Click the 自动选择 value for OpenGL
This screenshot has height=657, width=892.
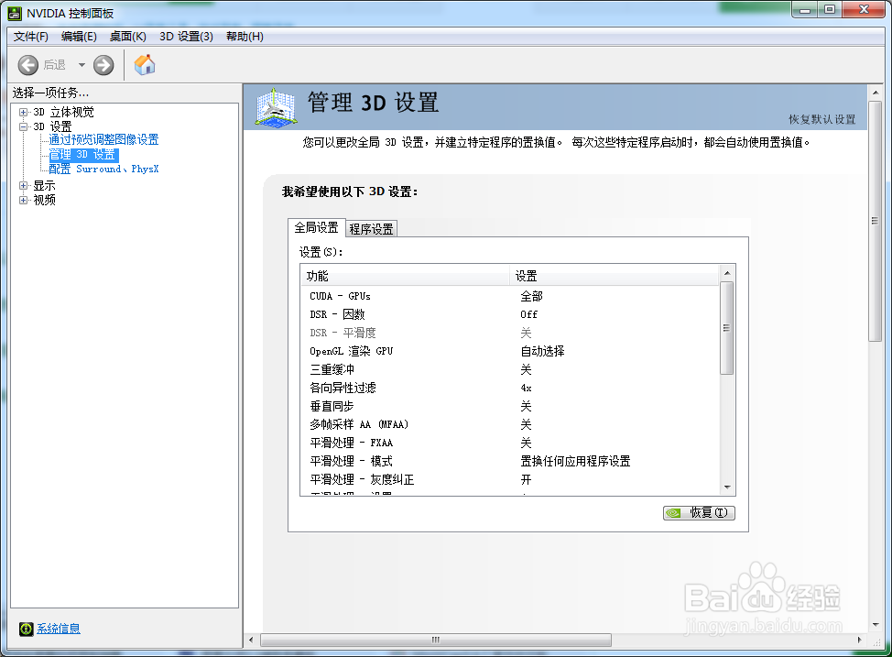click(x=542, y=351)
